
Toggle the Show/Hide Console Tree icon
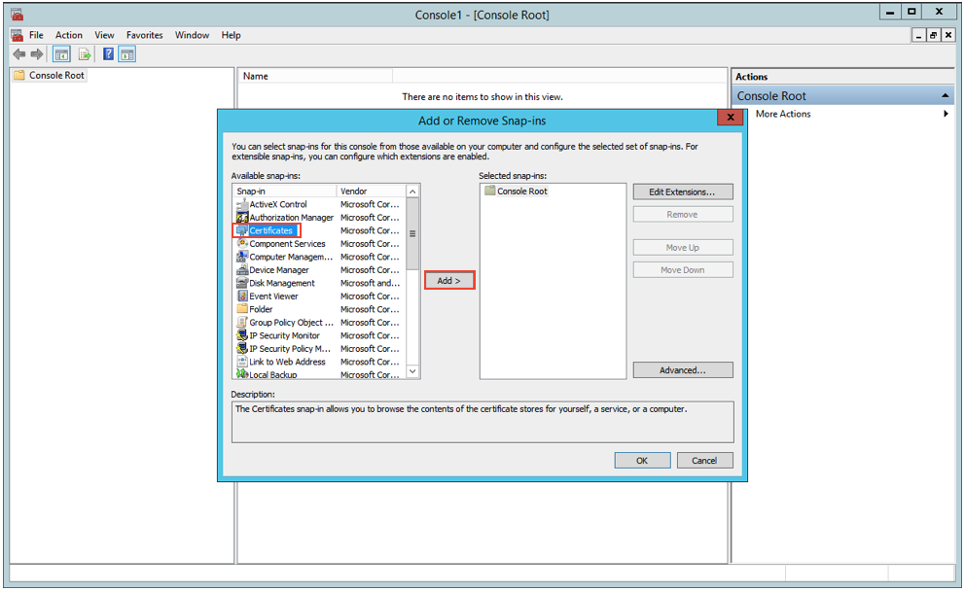61,54
